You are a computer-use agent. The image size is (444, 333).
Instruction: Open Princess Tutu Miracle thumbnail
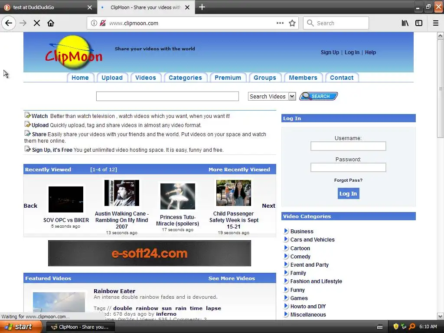pos(177,196)
